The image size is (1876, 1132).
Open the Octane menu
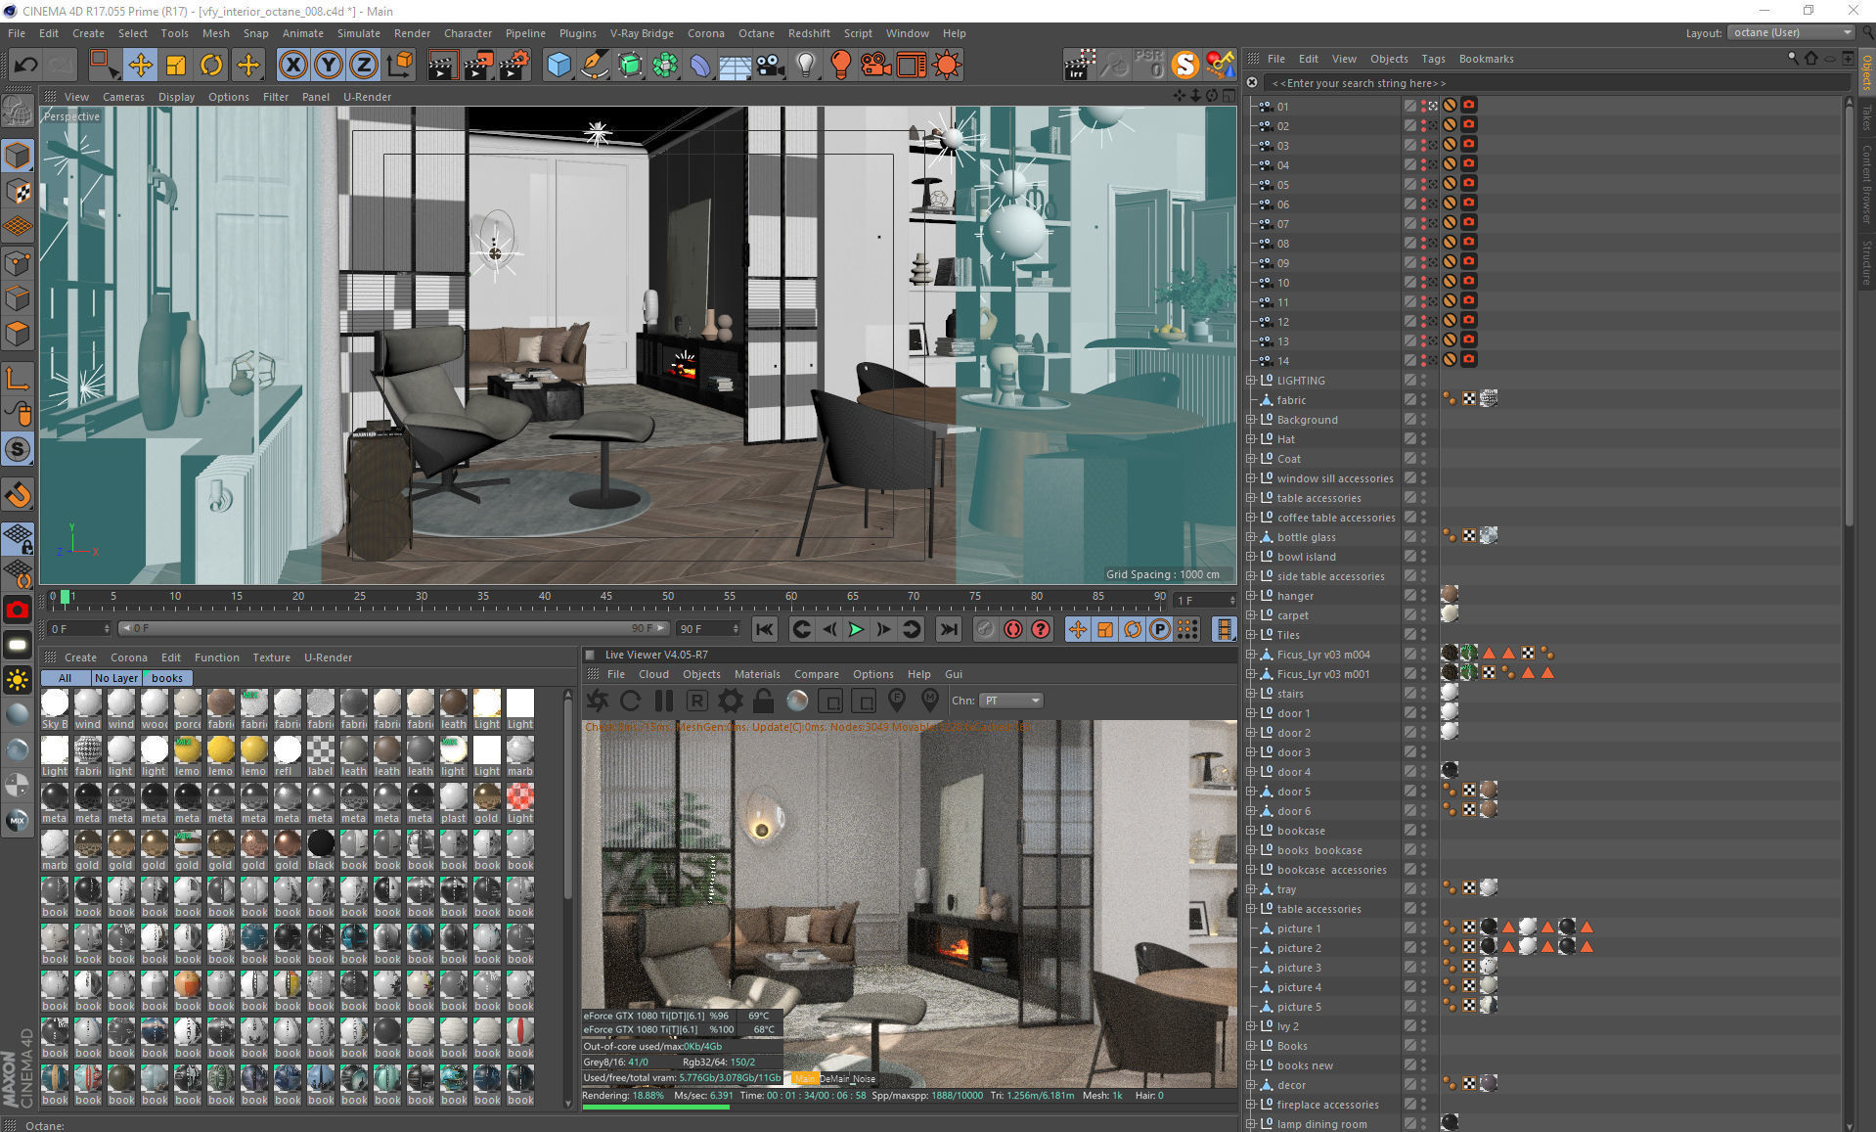point(756,33)
